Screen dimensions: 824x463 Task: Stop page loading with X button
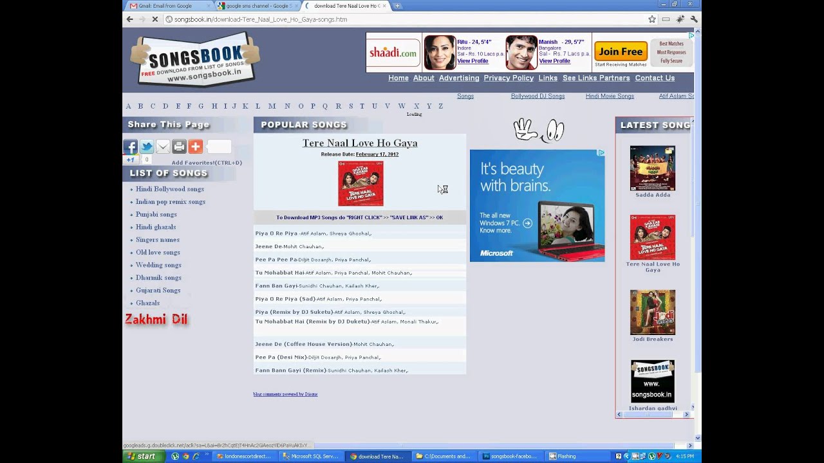155,19
